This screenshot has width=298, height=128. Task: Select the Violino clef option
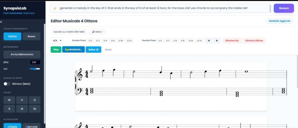pos(12,36)
